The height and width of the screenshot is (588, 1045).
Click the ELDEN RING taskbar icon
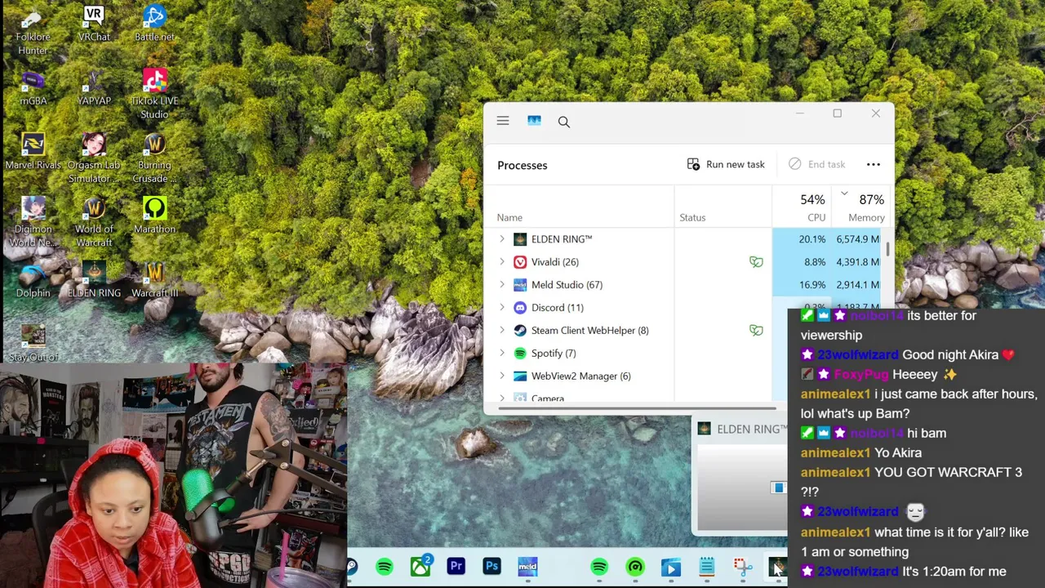click(x=776, y=567)
